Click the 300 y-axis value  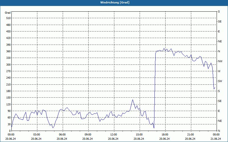(x=9, y=65)
